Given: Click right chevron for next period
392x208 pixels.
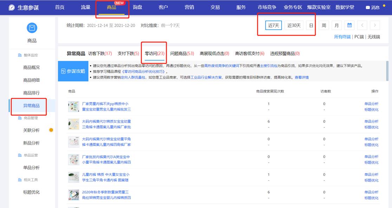Looking at the screenshot, I should click(375, 25).
